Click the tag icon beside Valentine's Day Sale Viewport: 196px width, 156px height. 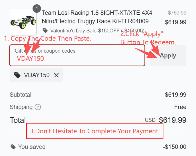pos(45,31)
